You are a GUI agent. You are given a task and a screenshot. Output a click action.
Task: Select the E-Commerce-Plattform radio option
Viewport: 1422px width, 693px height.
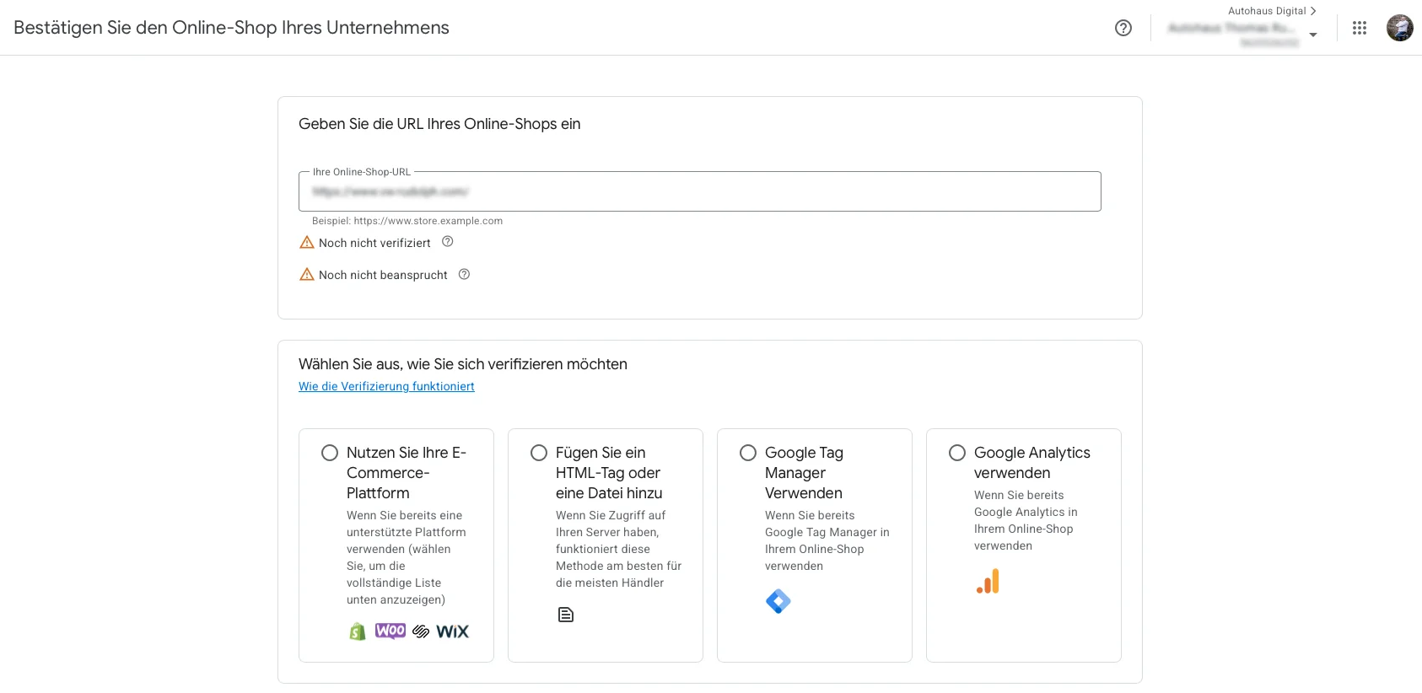(x=330, y=453)
